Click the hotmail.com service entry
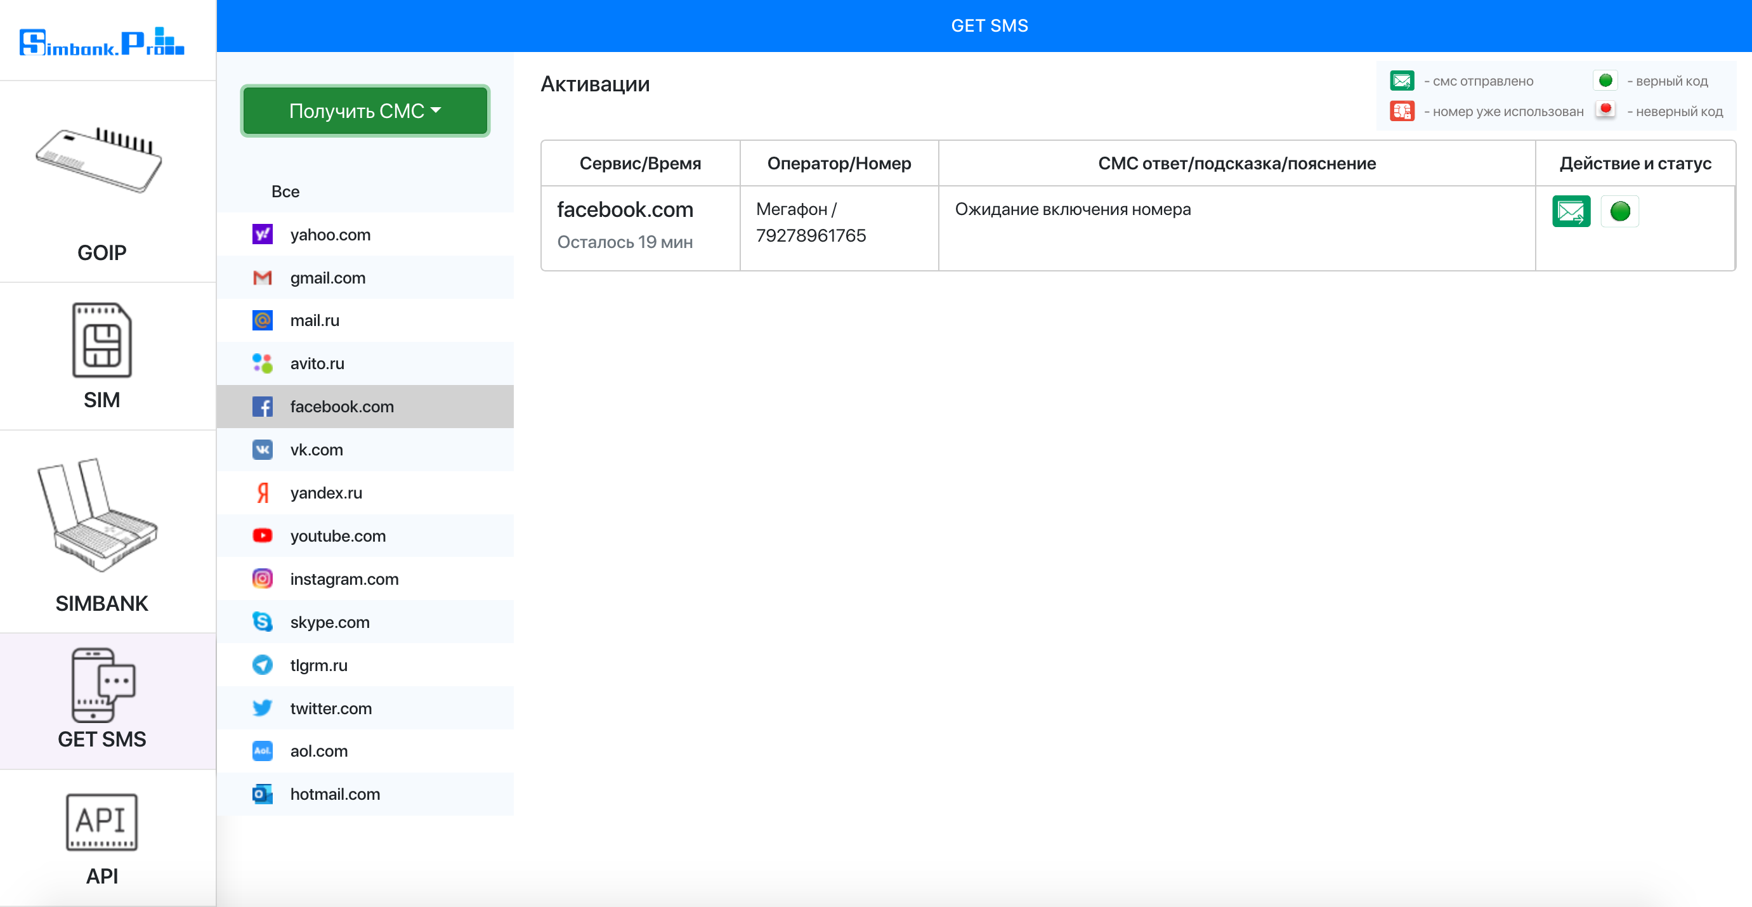The height and width of the screenshot is (907, 1752). coord(335,794)
